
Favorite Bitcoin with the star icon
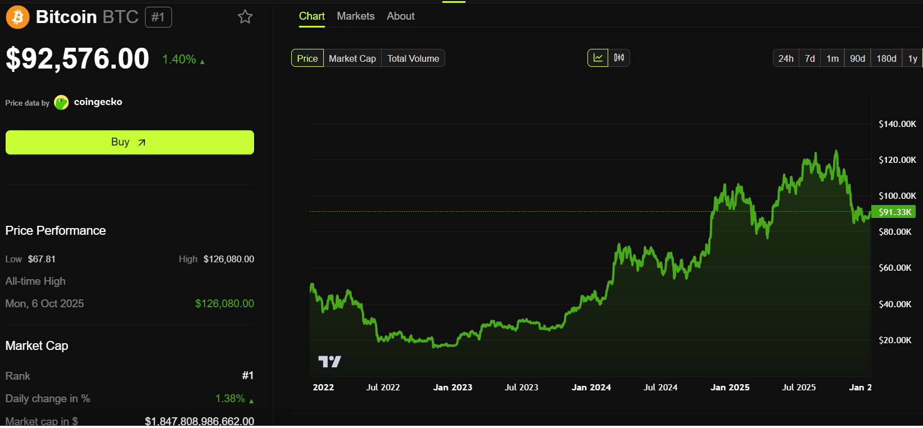coord(245,17)
